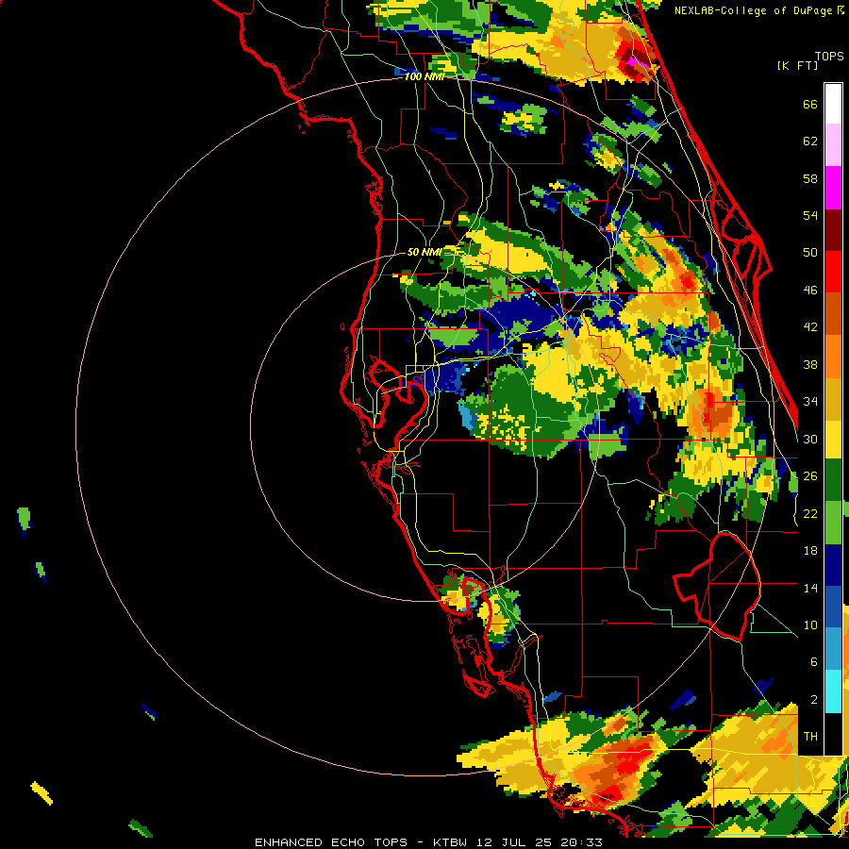Click the legend value "2"
This screenshot has height=849, width=849.
[x=813, y=700]
